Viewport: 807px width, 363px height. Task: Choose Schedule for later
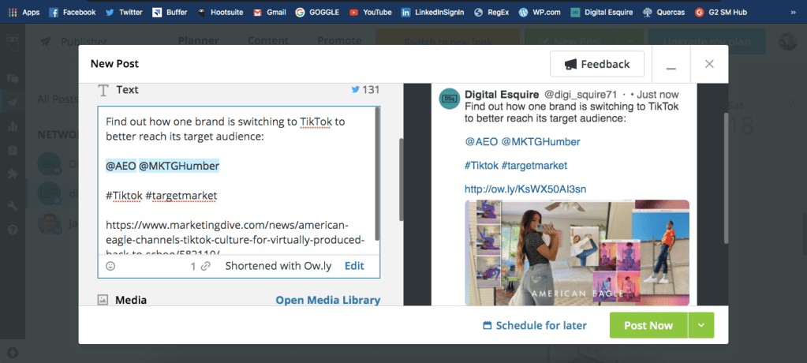point(534,325)
